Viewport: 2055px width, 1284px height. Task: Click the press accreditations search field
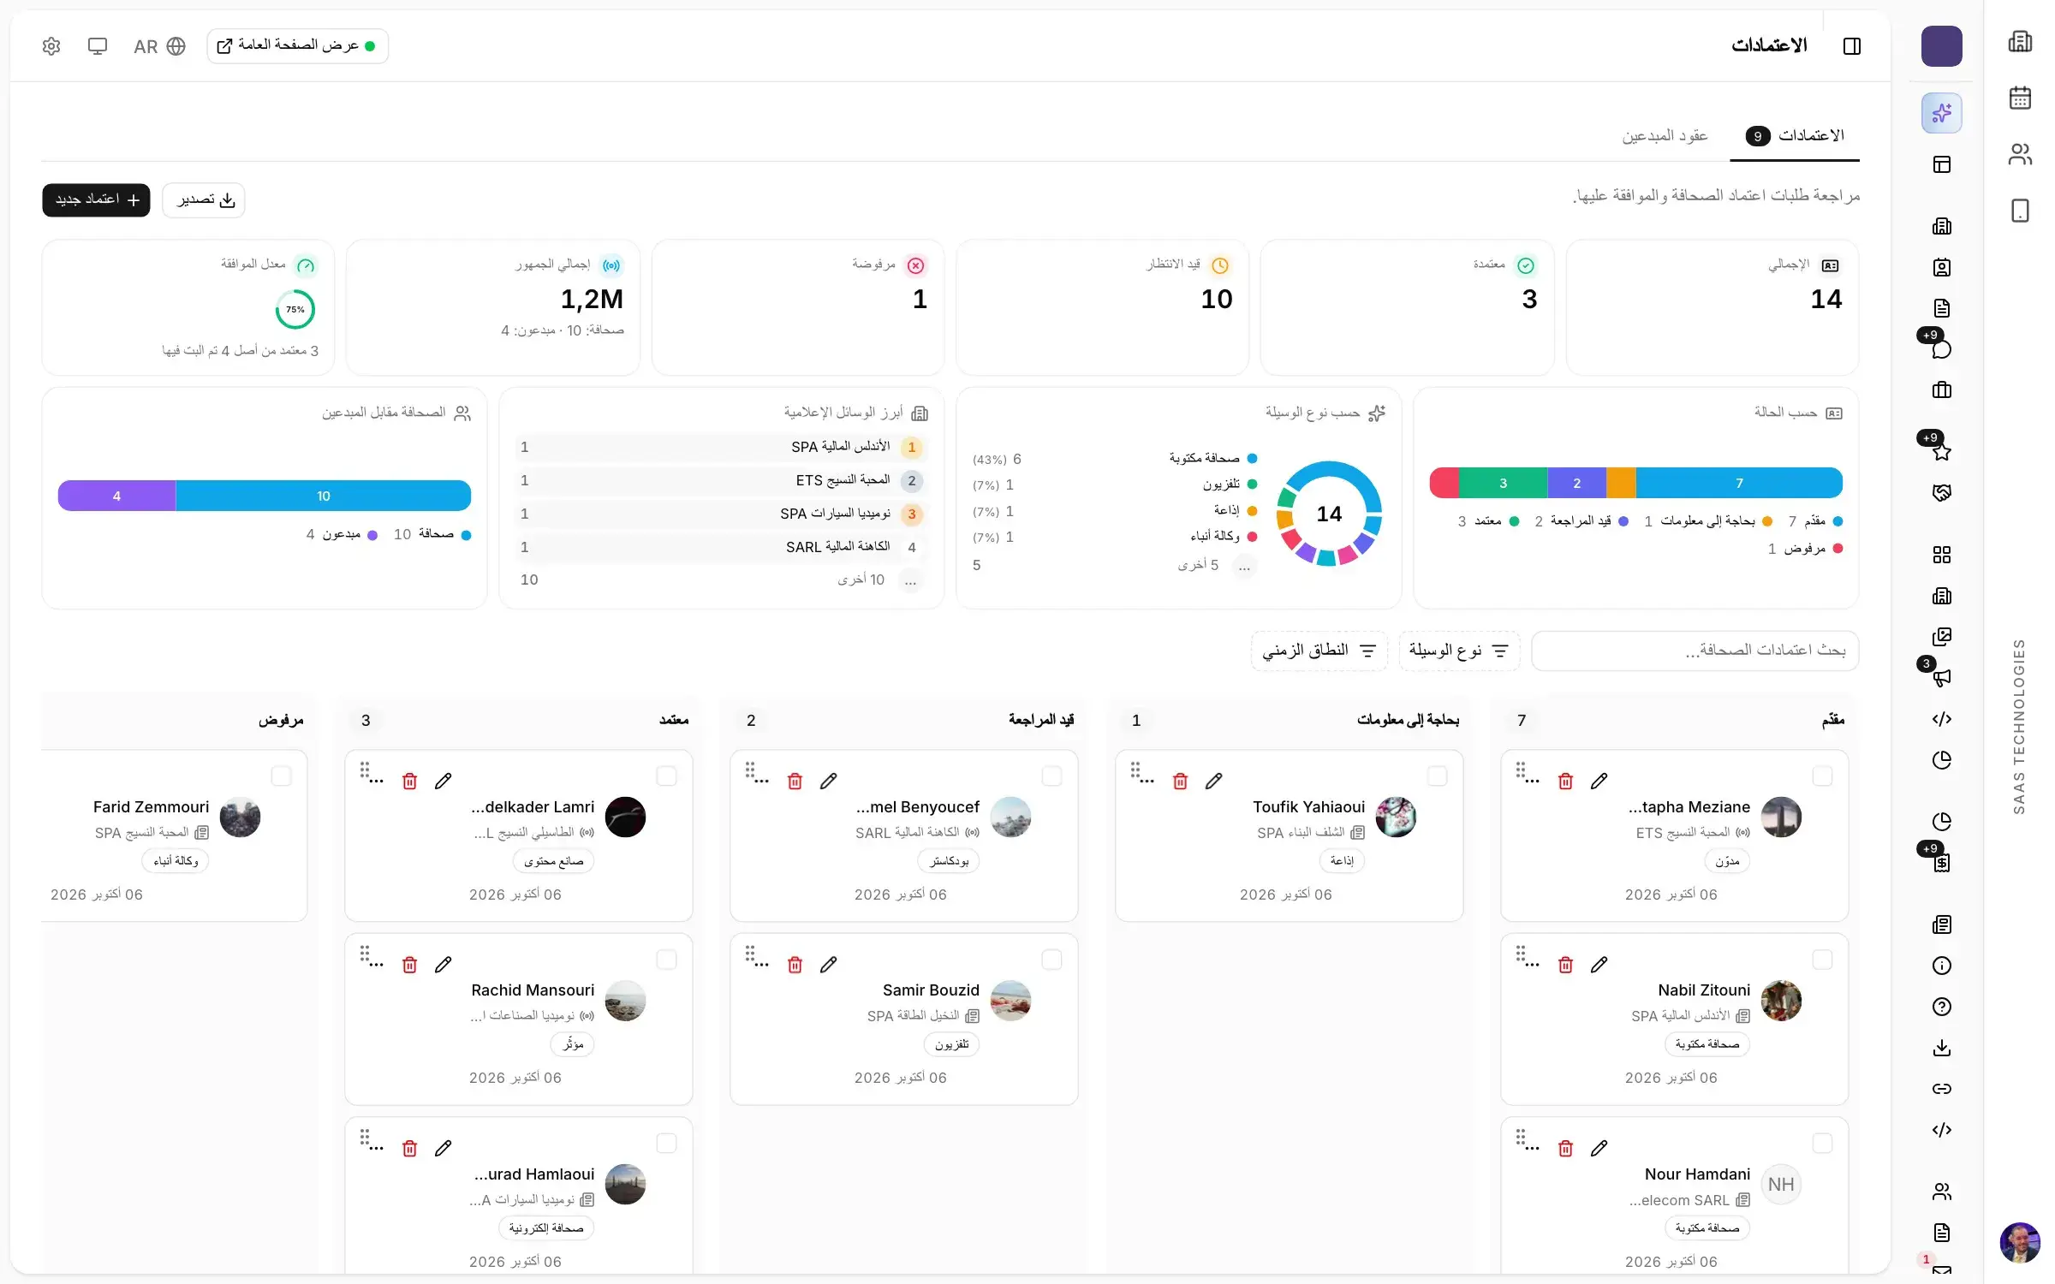[1695, 651]
